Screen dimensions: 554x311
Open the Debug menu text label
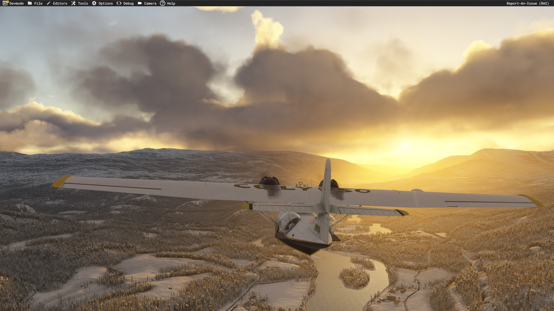tap(128, 4)
